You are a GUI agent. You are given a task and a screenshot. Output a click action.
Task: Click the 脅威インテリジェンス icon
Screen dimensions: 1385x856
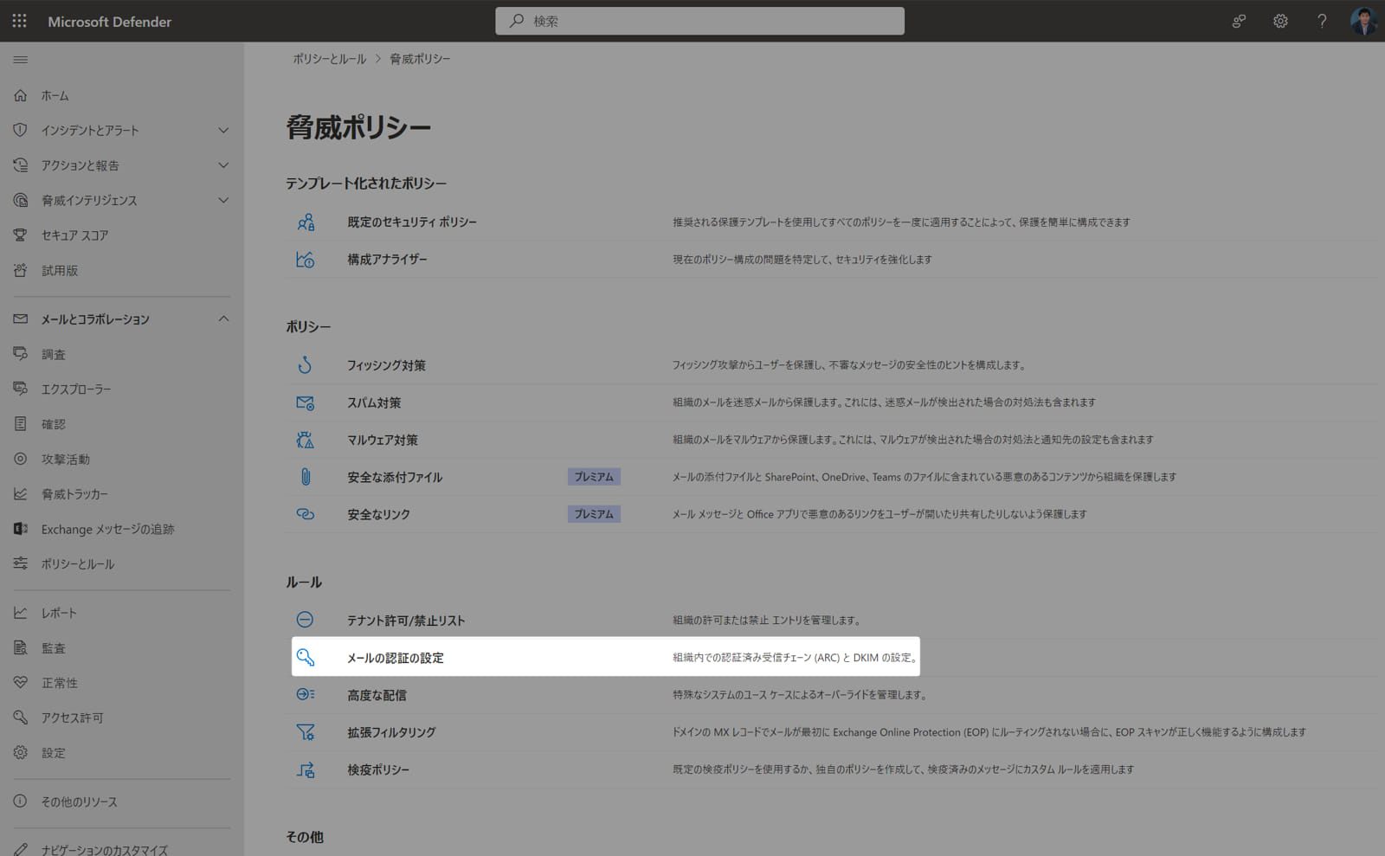coord(21,200)
